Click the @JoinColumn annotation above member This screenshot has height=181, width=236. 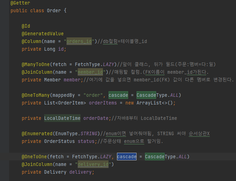coord(37,72)
